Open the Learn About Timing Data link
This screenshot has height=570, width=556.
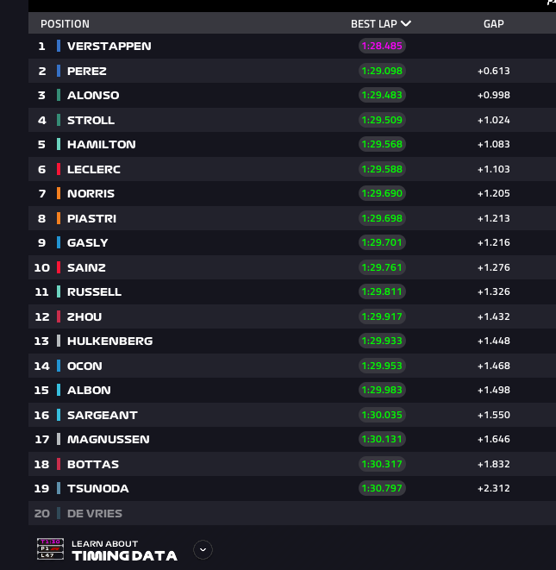(124, 550)
